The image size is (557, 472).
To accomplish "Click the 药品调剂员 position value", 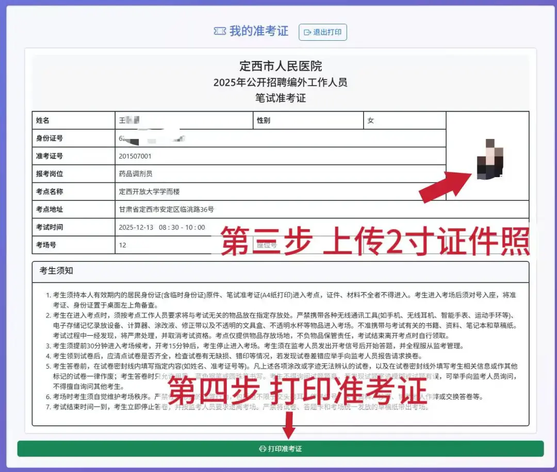I will pos(136,174).
